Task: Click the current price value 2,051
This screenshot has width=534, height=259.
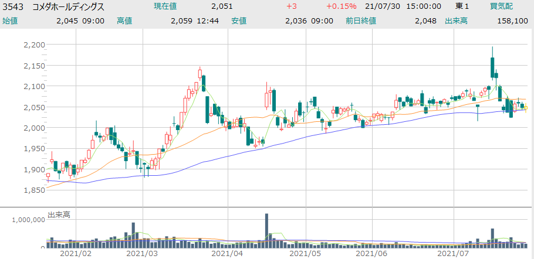Action: point(222,6)
